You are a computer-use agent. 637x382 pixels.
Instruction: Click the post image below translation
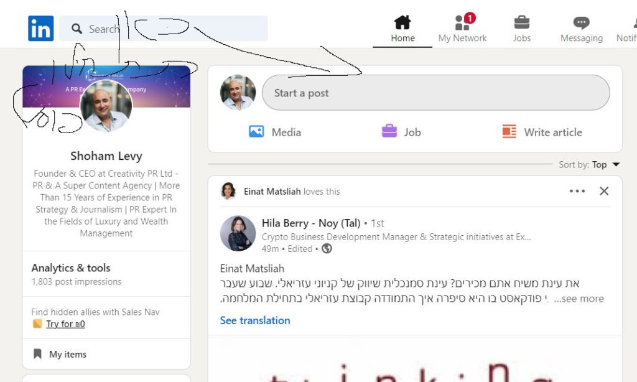coord(415,359)
